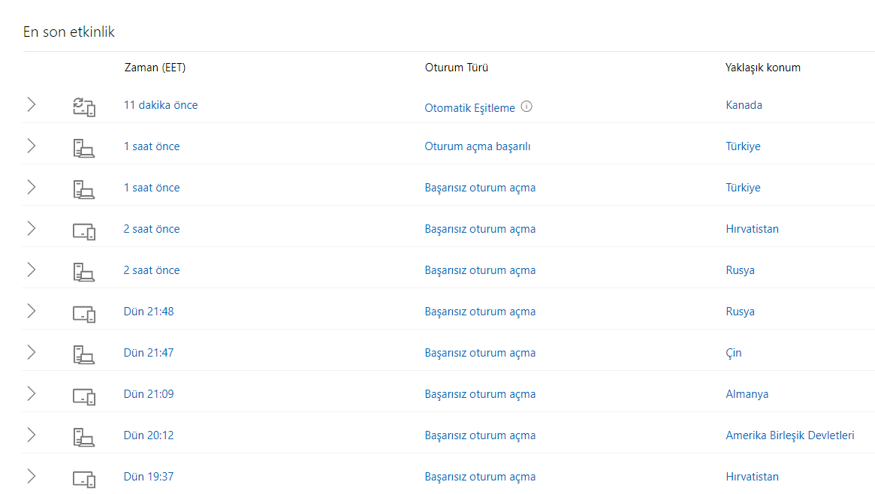Click computer icon in Amerika Birleşik Devletleri row
The image size is (875, 494).
point(84,436)
